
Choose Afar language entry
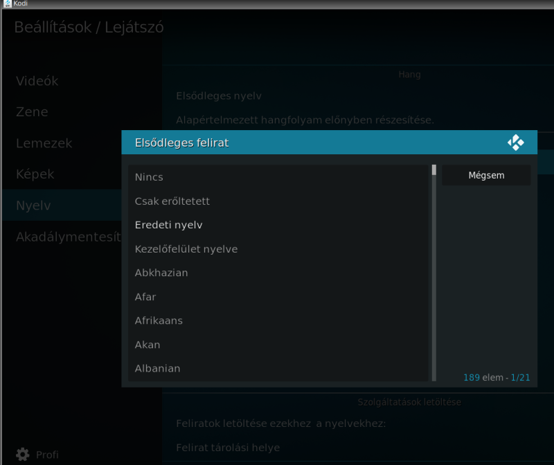(278, 297)
